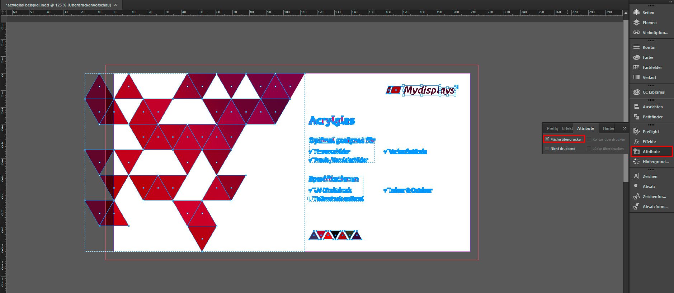Switch to the Preflight tab in floating panel
Image resolution: width=674 pixels, height=293 pixels.
tap(552, 128)
